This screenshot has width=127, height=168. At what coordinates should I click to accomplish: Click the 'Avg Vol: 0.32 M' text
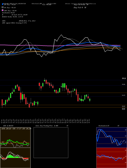coord(81,5)
